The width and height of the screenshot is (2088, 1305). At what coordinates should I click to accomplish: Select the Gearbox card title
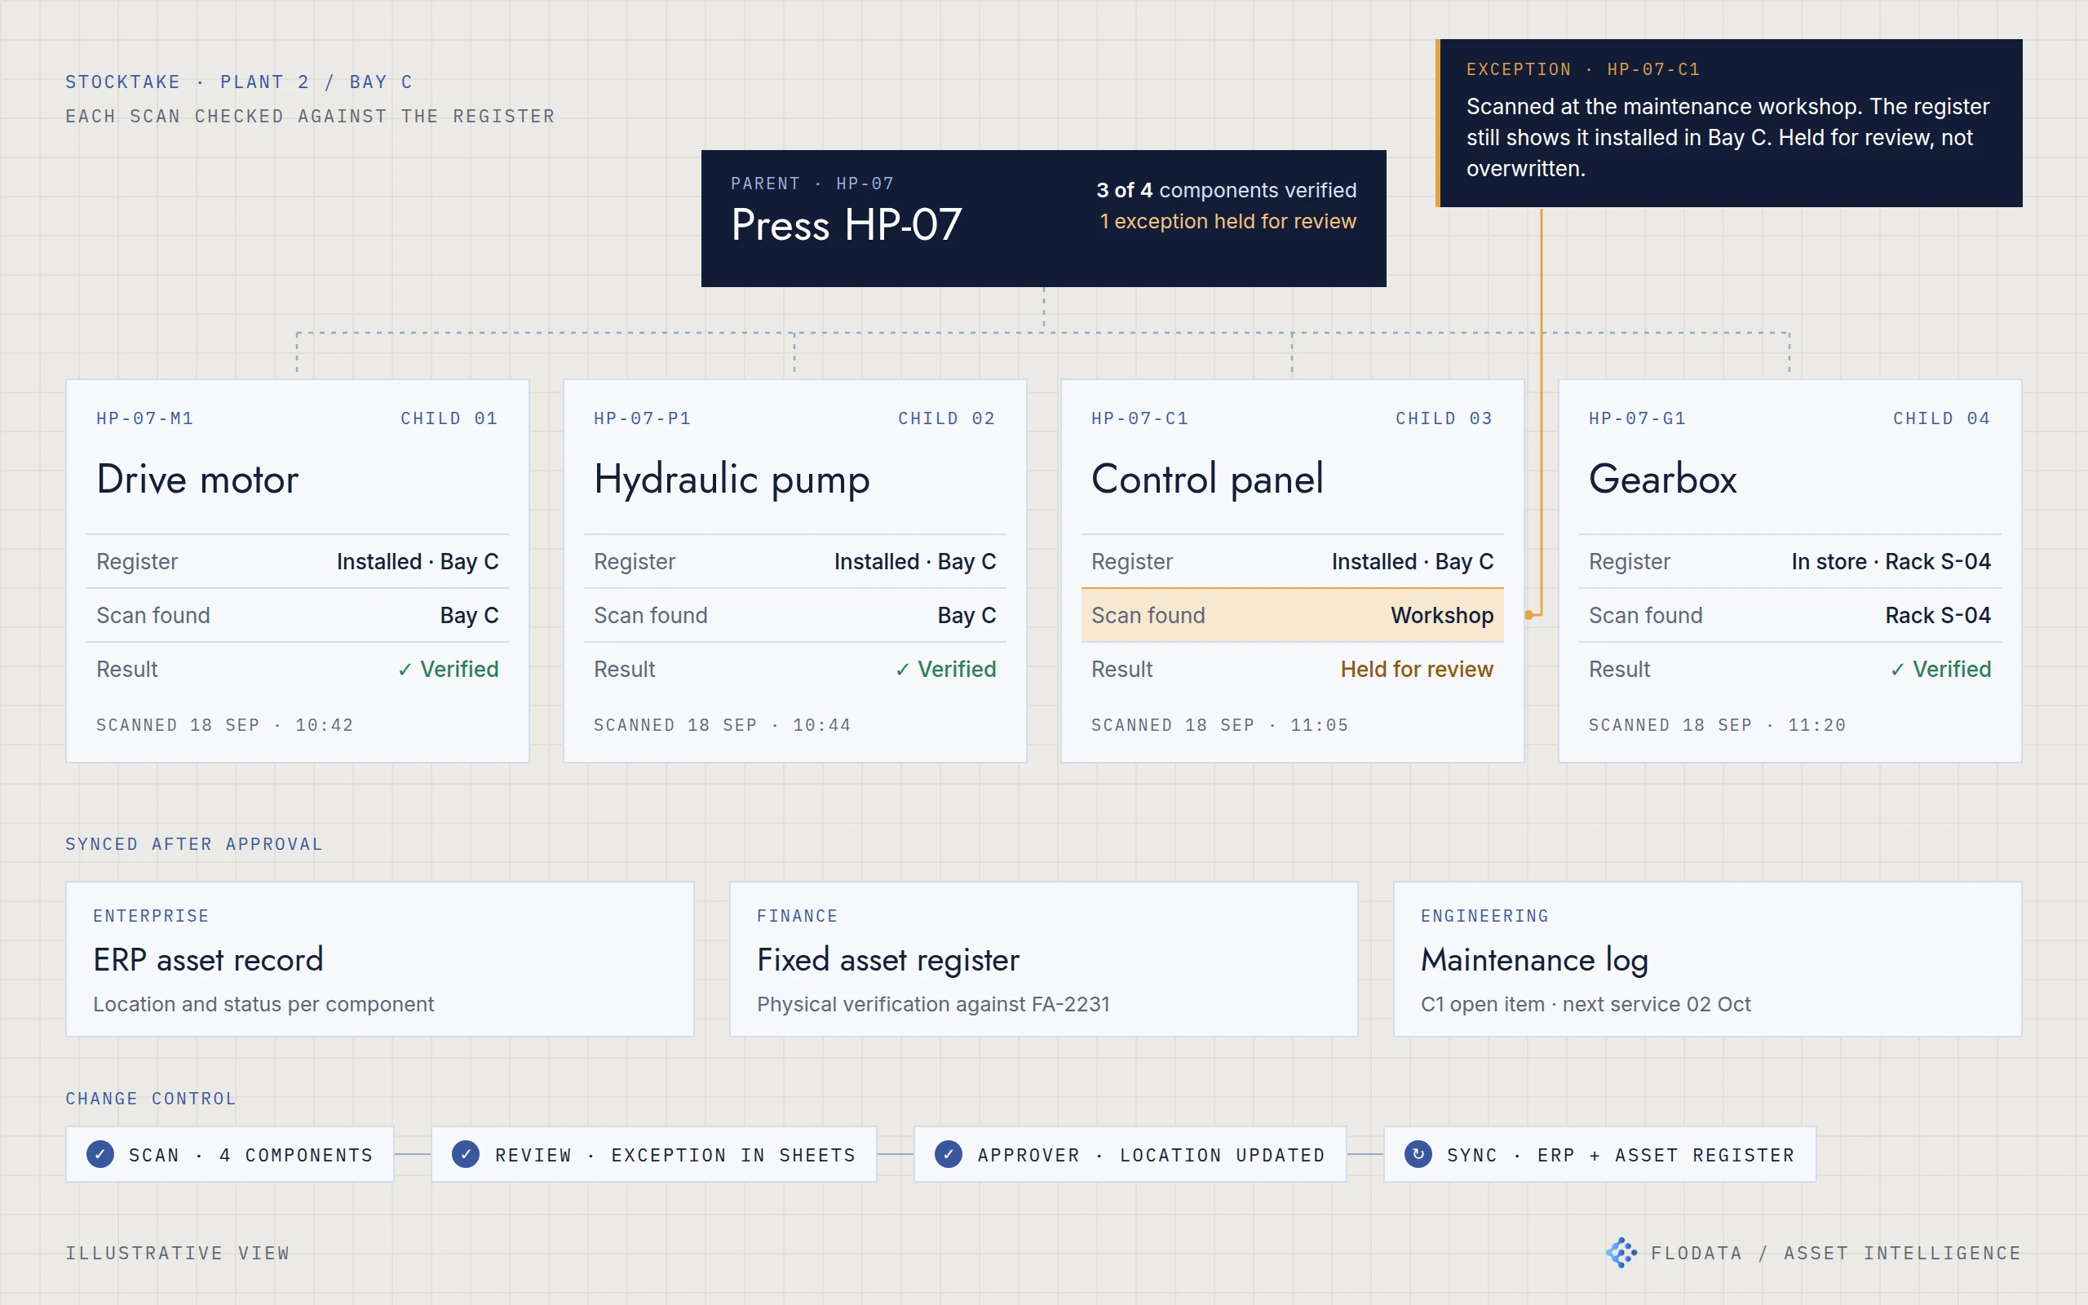pos(1662,479)
